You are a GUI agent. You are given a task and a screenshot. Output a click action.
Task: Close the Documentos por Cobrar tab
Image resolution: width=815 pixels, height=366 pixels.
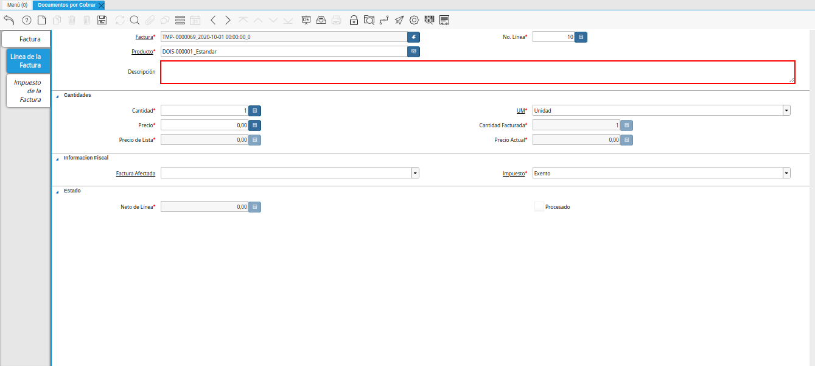coord(101,5)
